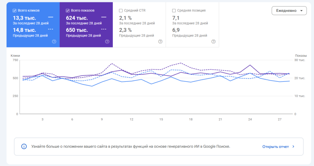Click the solid line legend beside '624 тыс.'
Viewport: 314px width, 166px height.
pos(104,17)
